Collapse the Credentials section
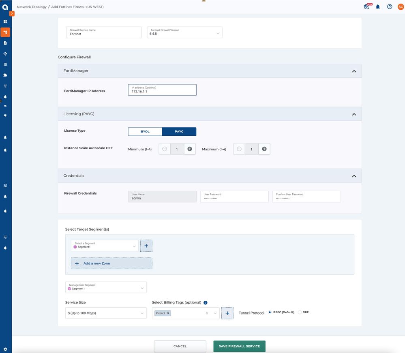This screenshot has height=353, width=405. 354,176
